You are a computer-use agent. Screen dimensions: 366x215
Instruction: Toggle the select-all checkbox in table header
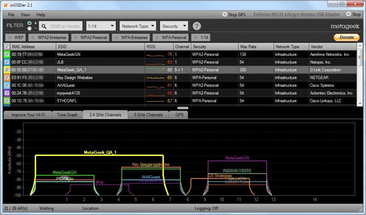[7, 47]
